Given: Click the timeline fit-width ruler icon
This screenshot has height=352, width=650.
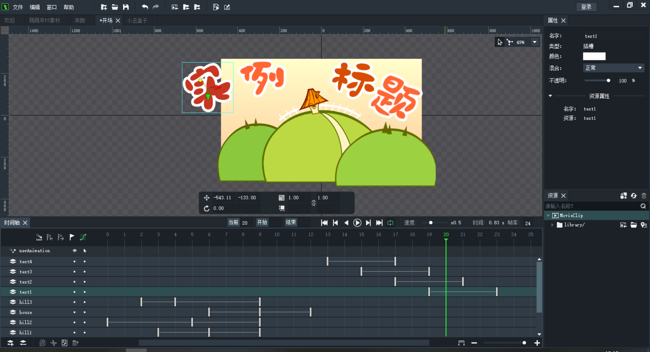Looking at the screenshot, I should pos(461,343).
